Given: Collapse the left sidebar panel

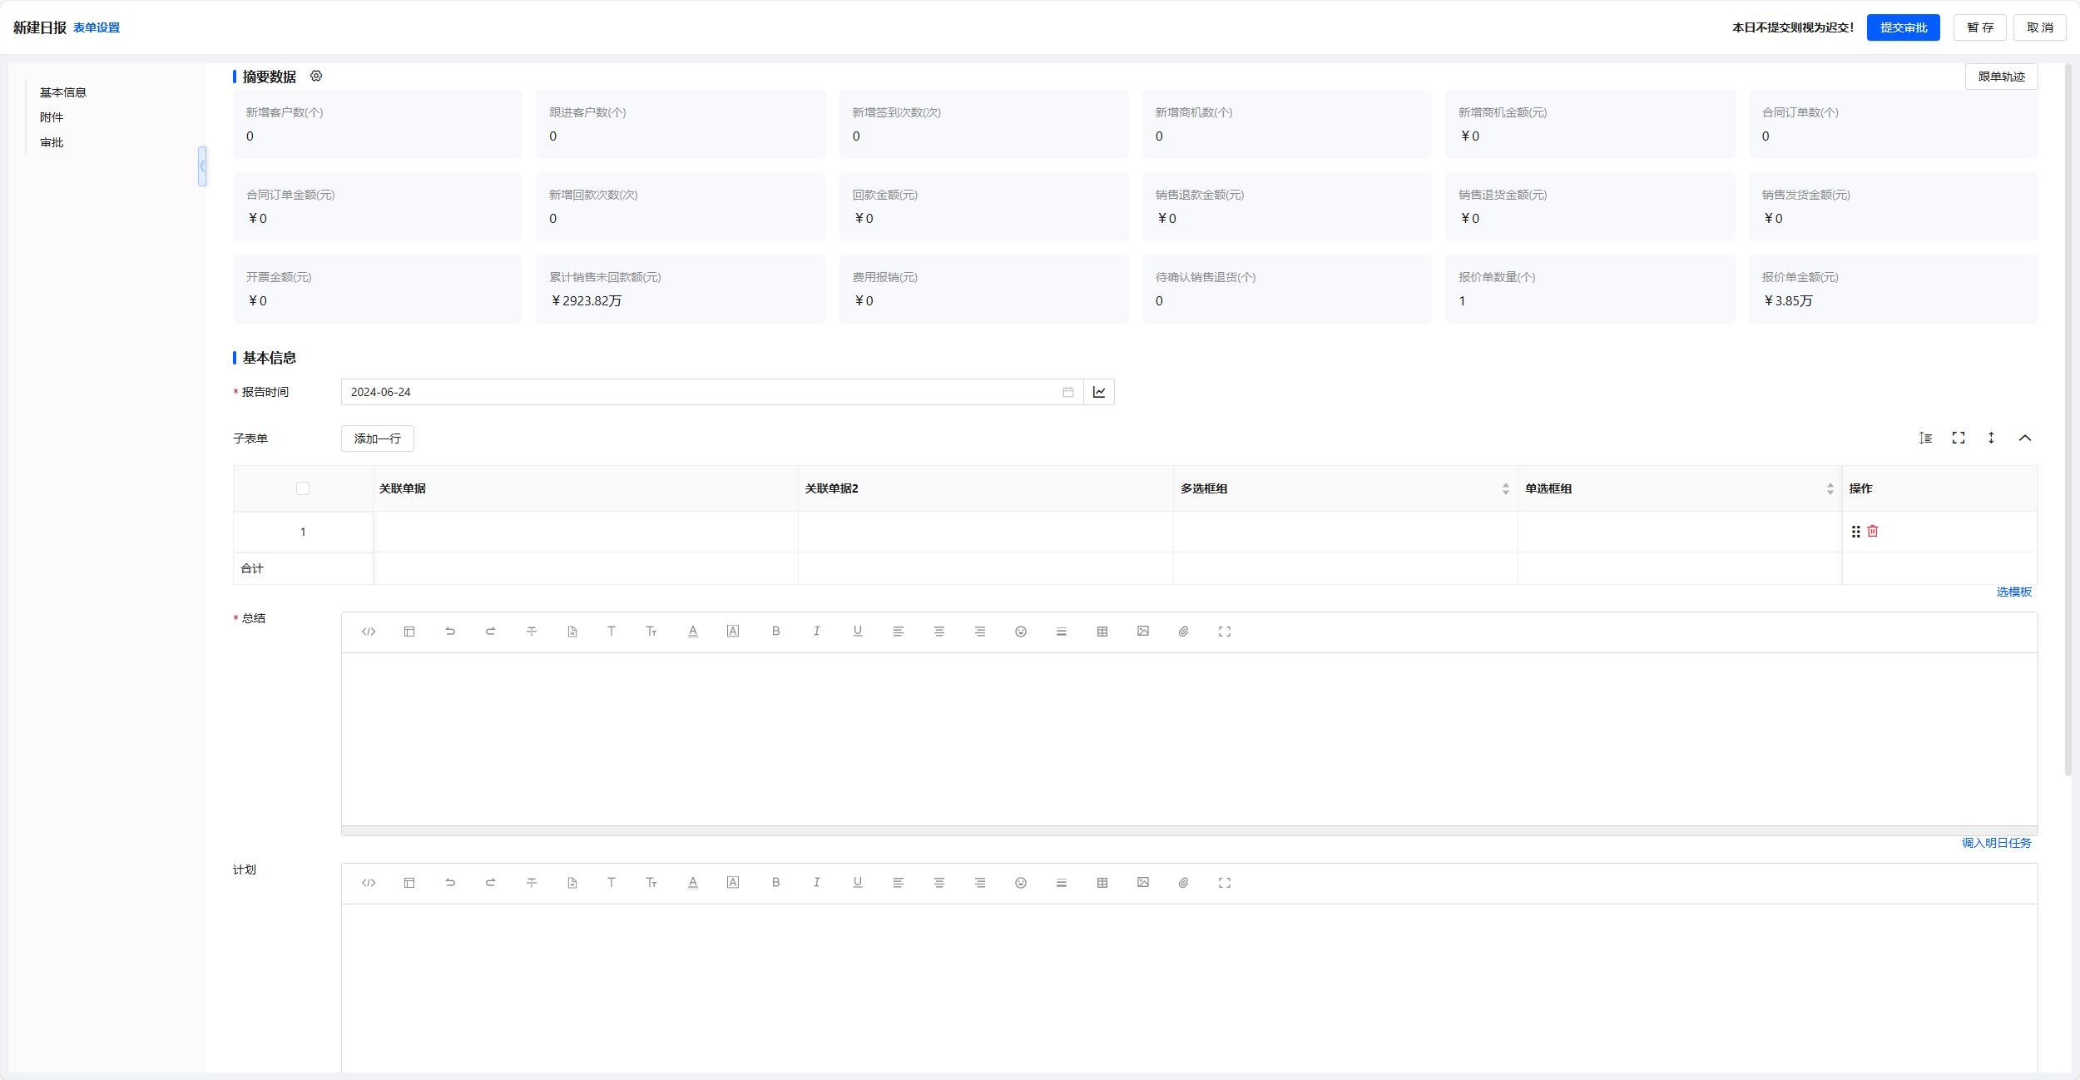Looking at the screenshot, I should pos(202,166).
